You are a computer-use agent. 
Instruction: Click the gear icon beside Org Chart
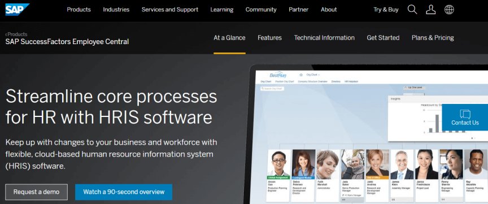pyautogui.click(x=301, y=75)
